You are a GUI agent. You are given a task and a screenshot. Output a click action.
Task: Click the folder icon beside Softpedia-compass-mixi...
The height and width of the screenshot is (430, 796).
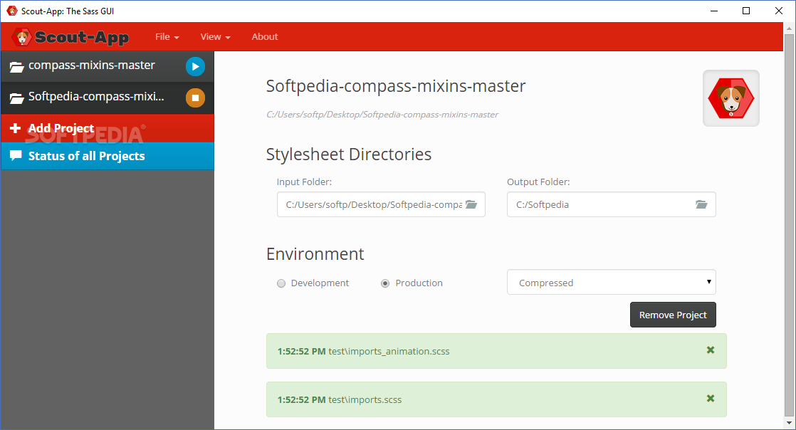(17, 98)
